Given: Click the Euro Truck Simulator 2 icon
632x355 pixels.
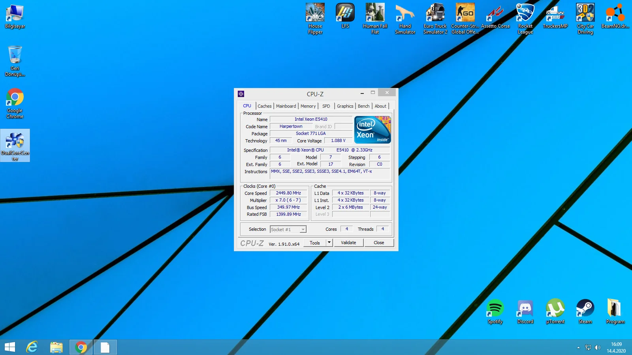Looking at the screenshot, I should coord(435,14).
